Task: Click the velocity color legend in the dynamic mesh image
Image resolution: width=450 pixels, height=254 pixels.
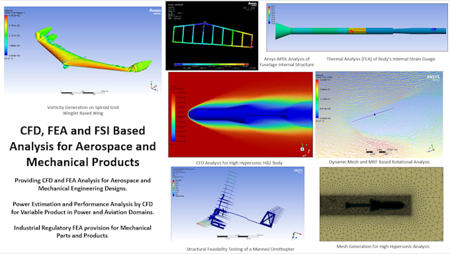Action: (x=317, y=99)
